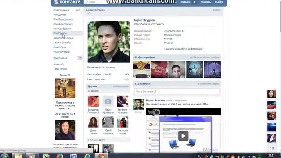Launch Tanki Online app link
The height and width of the screenshot is (158, 281).
coord(60,69)
